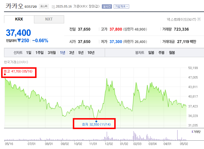The image size is (204, 149).
Task: Click the 거래량 value 723,336
Action: click(181, 29)
